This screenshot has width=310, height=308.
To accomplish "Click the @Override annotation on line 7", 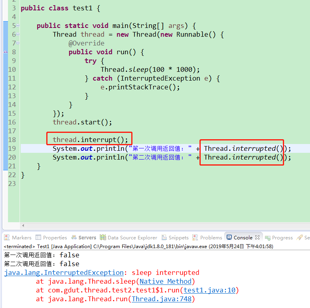I will tap(87, 43).
